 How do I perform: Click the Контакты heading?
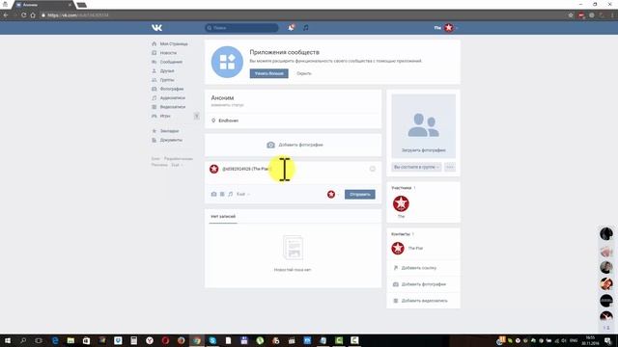(x=401, y=234)
